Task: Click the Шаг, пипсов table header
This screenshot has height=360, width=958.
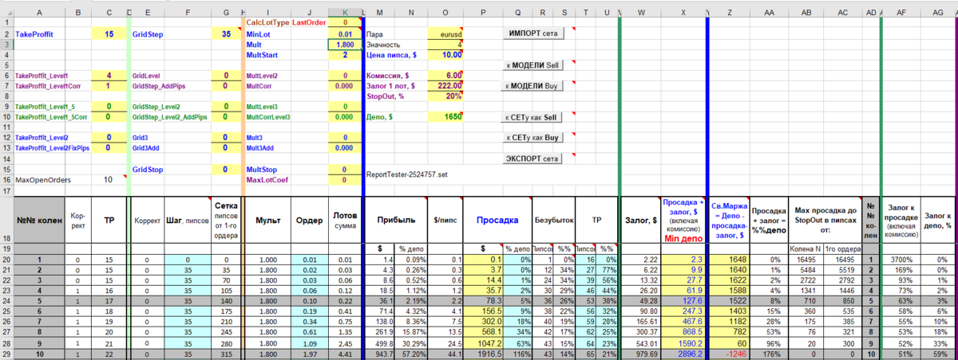Action: (187, 220)
